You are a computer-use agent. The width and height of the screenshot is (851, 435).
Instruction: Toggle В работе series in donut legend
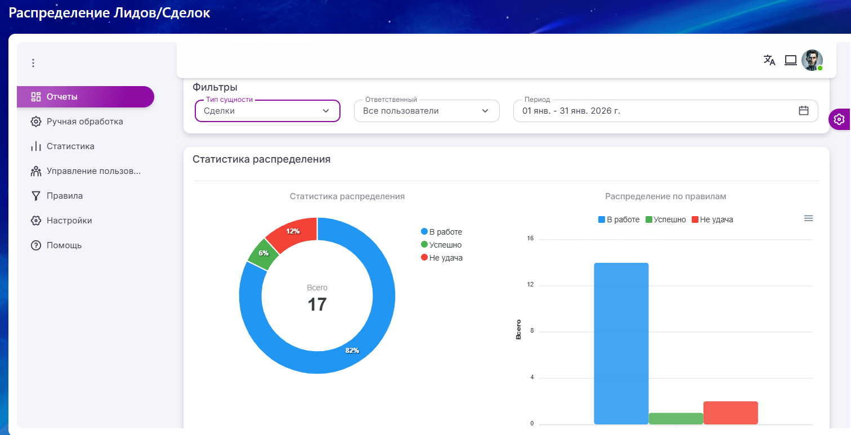441,232
